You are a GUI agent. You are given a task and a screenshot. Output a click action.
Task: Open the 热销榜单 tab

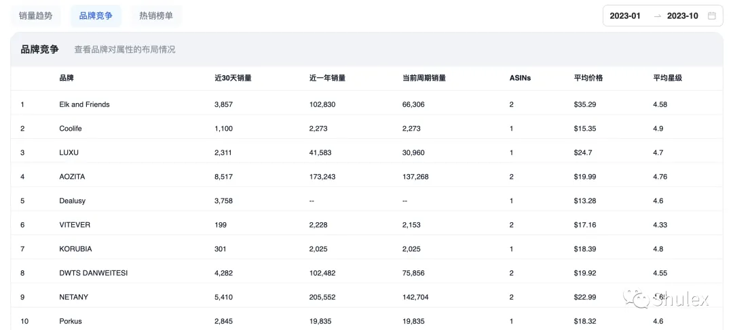click(156, 16)
